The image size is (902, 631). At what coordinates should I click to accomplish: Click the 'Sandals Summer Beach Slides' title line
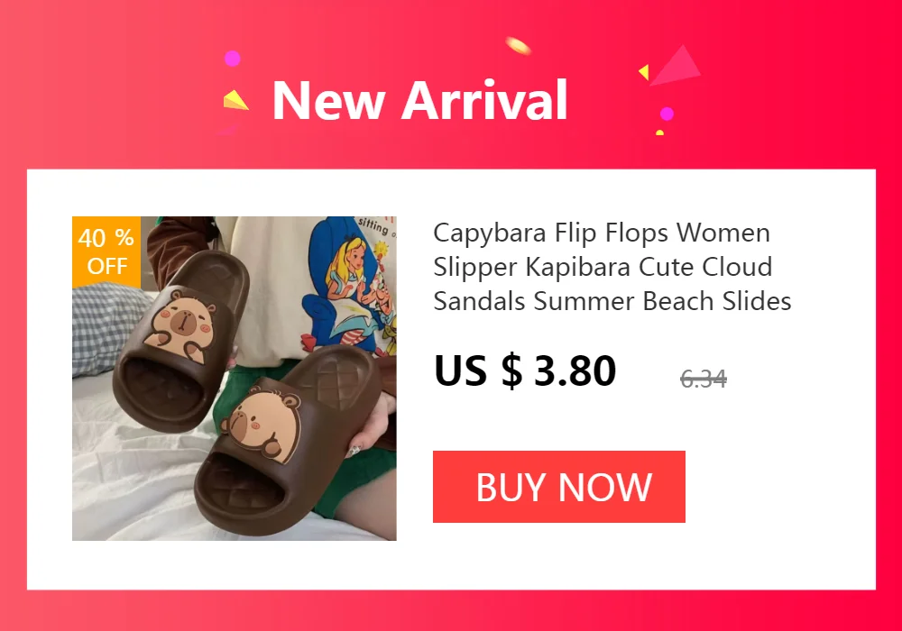(612, 301)
